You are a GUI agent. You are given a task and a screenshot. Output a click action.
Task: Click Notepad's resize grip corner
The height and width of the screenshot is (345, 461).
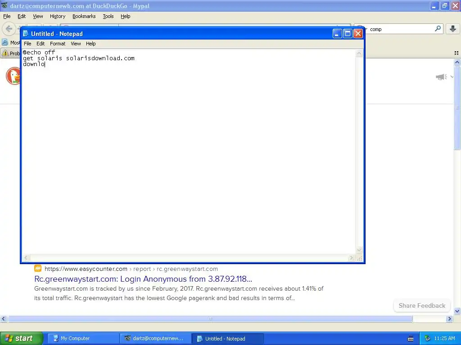tap(359, 258)
